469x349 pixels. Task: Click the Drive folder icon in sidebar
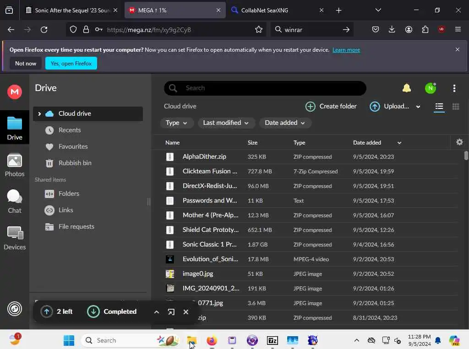click(x=14, y=123)
